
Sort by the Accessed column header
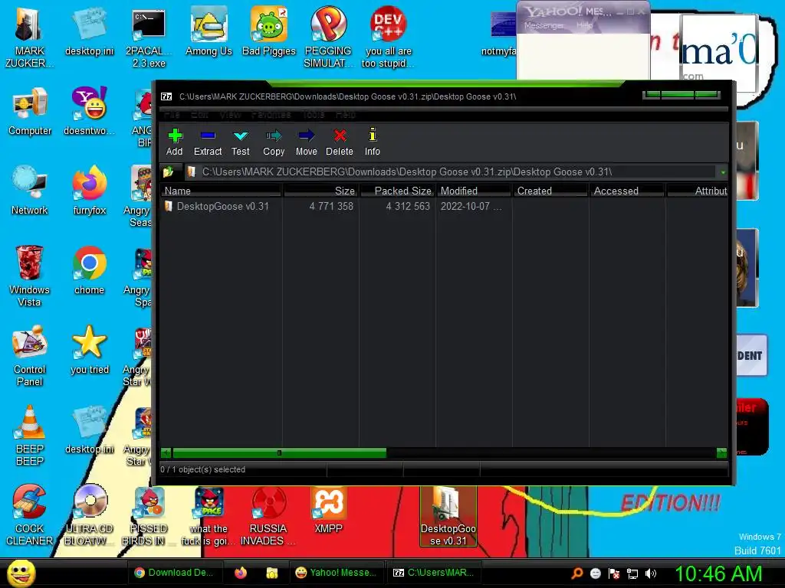point(627,191)
